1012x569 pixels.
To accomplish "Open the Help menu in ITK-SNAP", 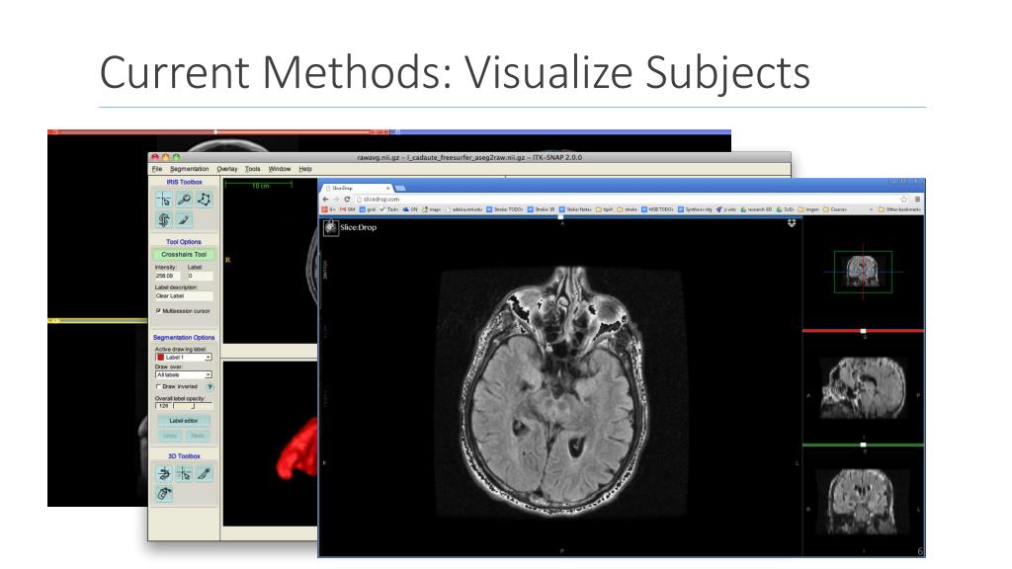I will tap(305, 169).
